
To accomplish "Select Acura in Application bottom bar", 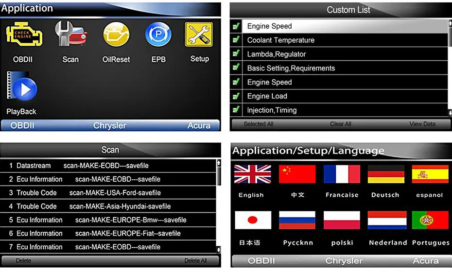I will (199, 126).
